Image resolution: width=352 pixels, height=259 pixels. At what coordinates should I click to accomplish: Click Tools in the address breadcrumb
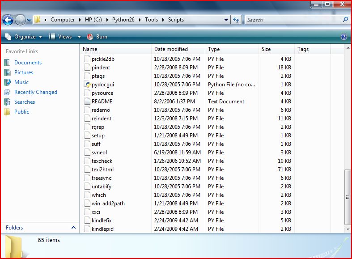(x=151, y=20)
